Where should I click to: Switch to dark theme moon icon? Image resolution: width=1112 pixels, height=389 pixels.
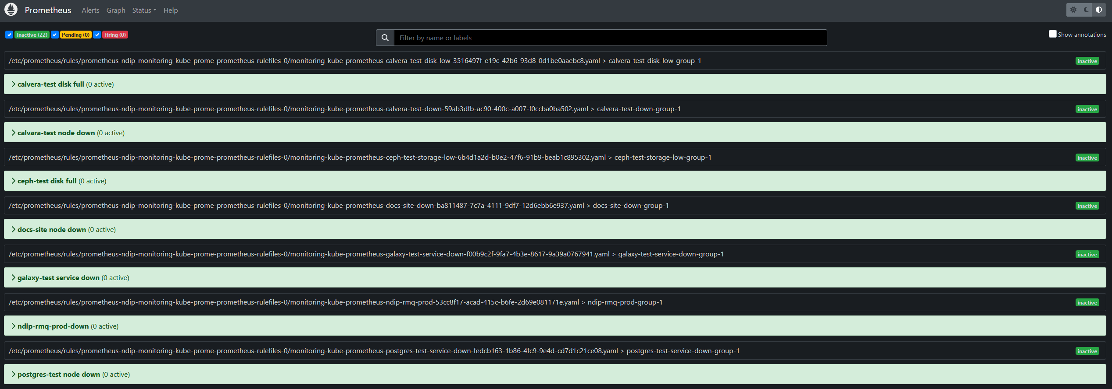click(1086, 10)
